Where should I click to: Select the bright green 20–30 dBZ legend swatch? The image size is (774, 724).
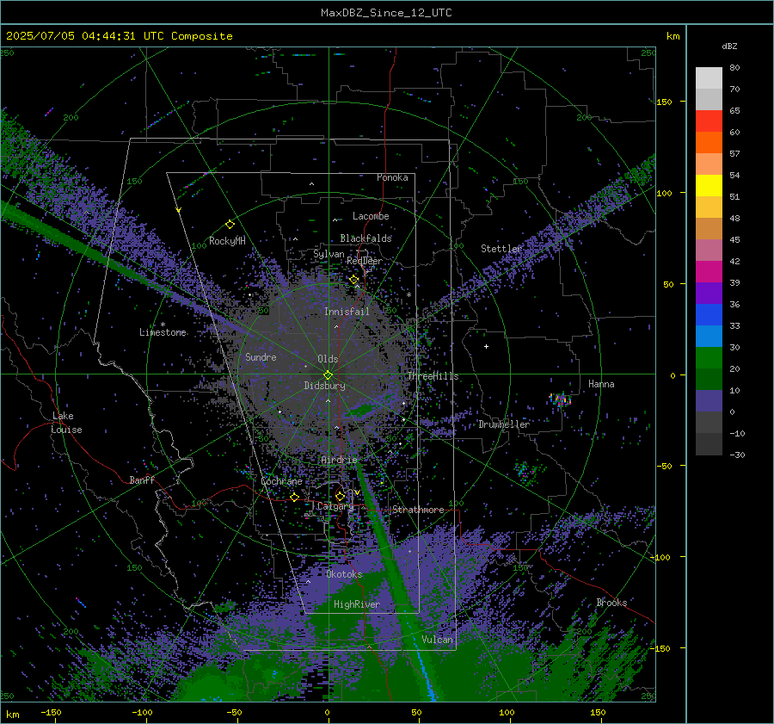709,358
